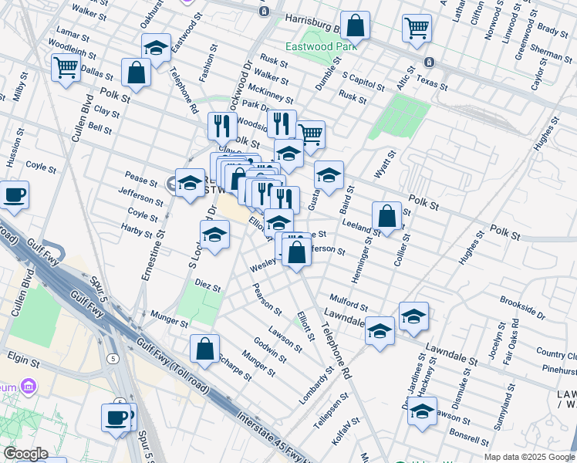The width and height of the screenshot is (577, 463).
Task: Click the McKinney St label
Action: pyautogui.click(x=271, y=93)
